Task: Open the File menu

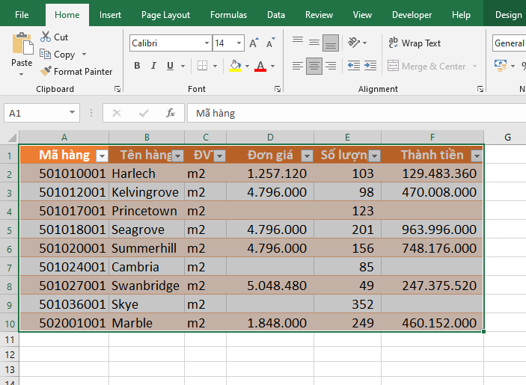Action: point(22,15)
